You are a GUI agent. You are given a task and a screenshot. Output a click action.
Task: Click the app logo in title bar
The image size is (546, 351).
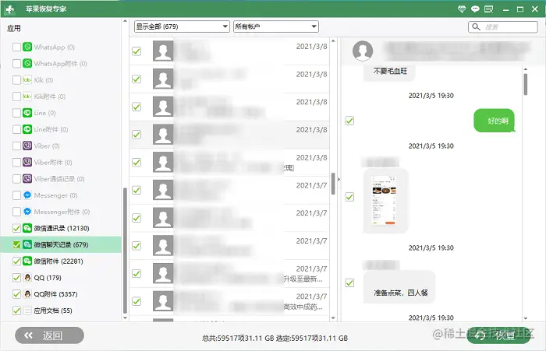tap(10, 9)
